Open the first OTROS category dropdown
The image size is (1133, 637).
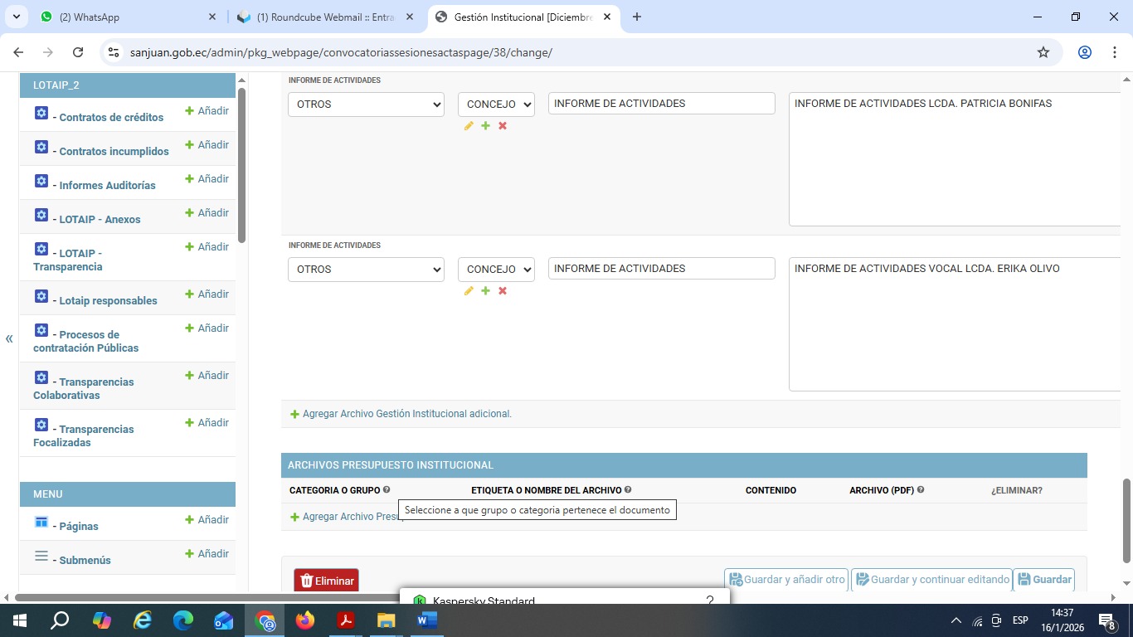[366, 105]
